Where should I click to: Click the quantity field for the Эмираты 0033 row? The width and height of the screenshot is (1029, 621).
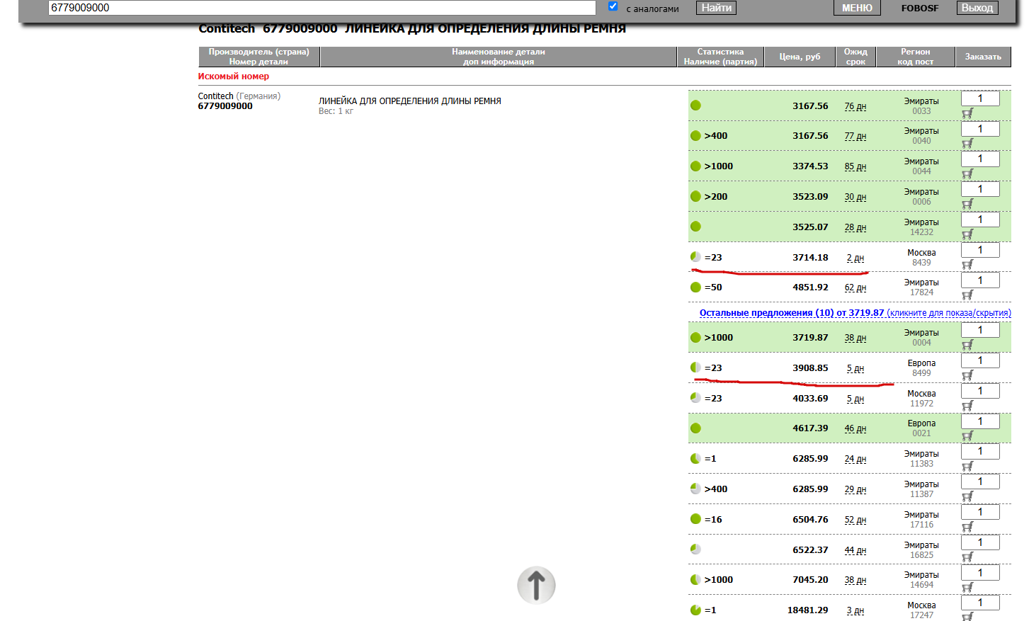(x=980, y=98)
